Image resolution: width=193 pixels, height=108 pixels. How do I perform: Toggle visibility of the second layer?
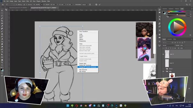click(x=163, y=63)
